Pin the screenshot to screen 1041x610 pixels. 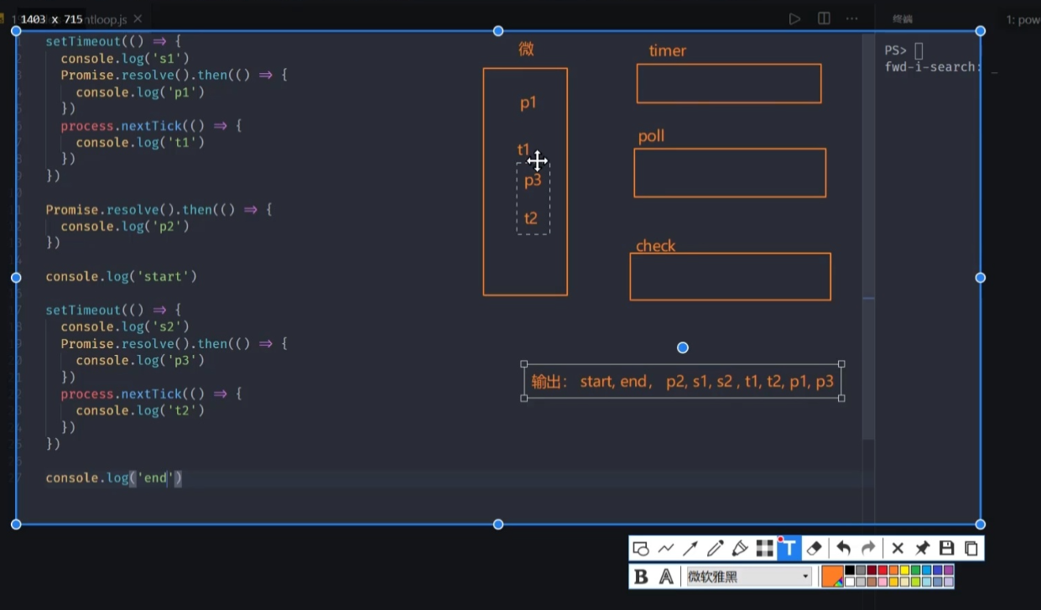[922, 549]
